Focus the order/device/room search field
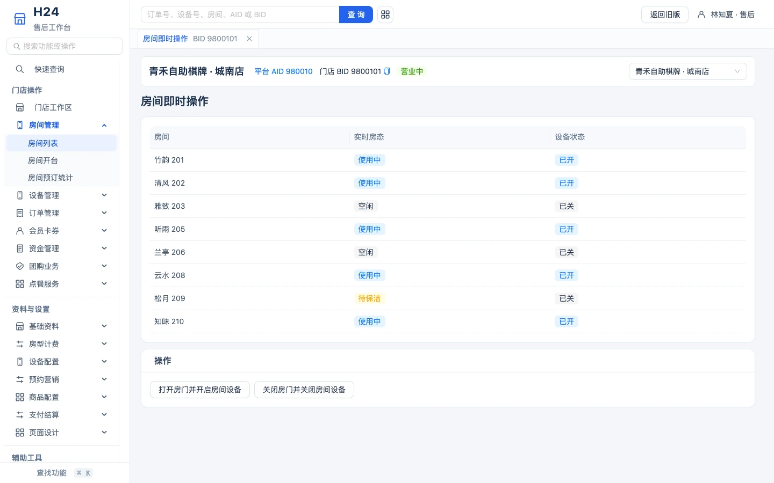 [240, 14]
